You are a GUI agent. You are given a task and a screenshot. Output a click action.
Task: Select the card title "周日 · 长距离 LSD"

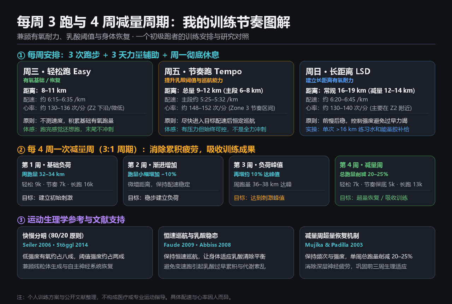(x=338, y=72)
